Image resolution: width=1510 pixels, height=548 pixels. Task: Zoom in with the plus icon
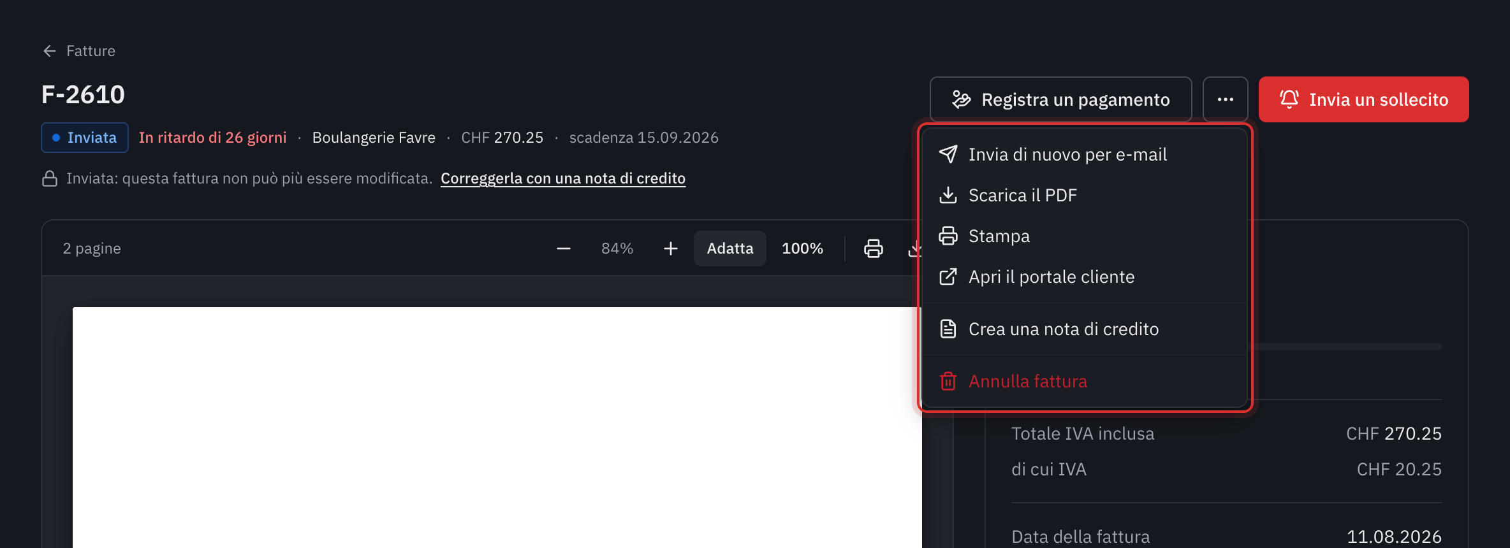pyautogui.click(x=671, y=249)
